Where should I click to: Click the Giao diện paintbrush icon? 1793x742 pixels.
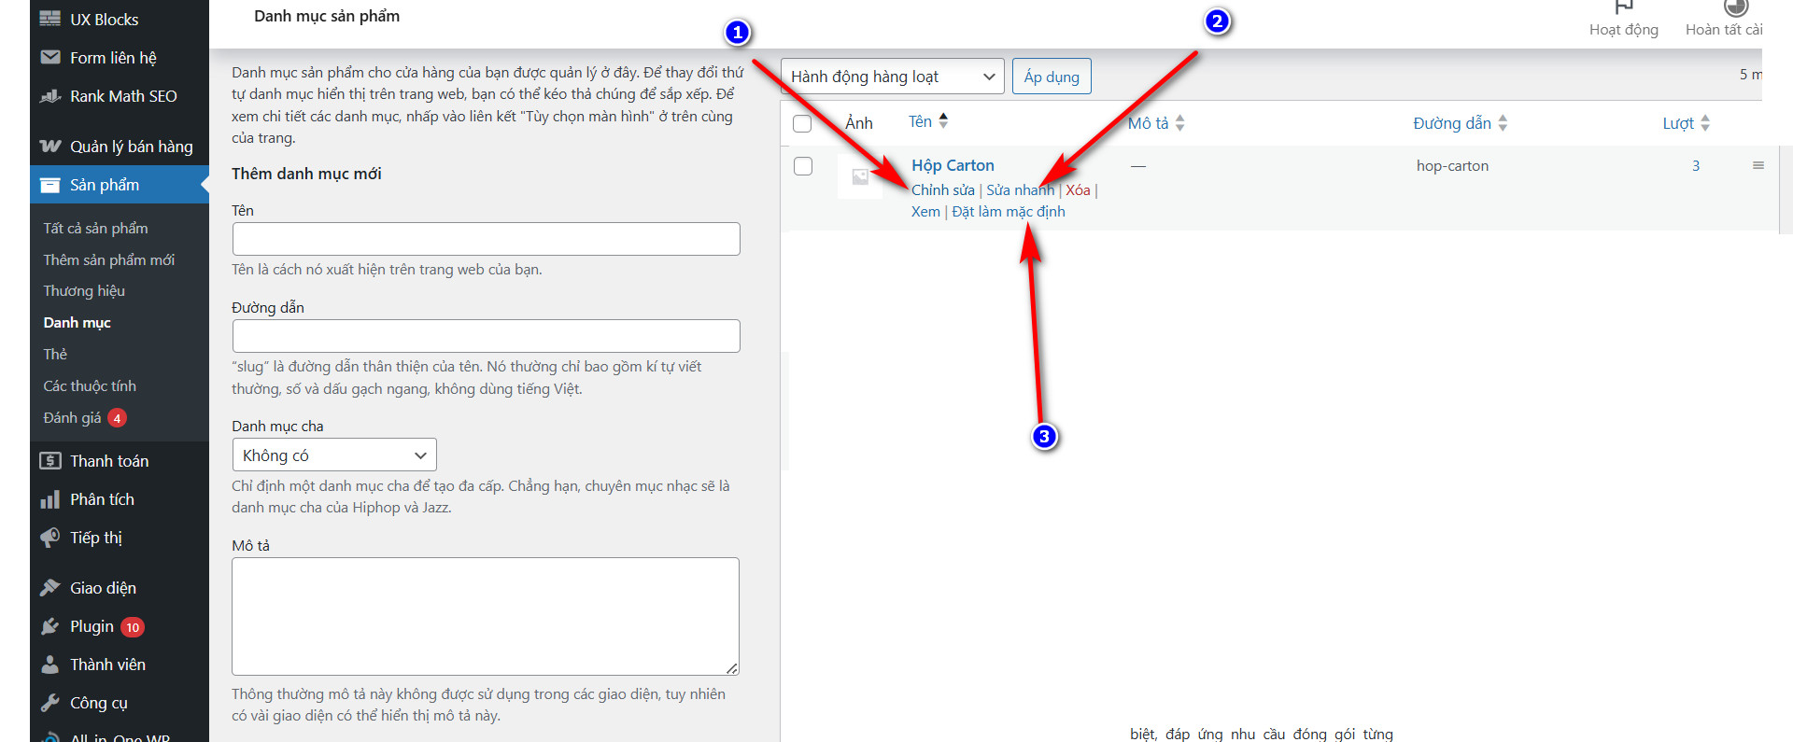click(50, 588)
